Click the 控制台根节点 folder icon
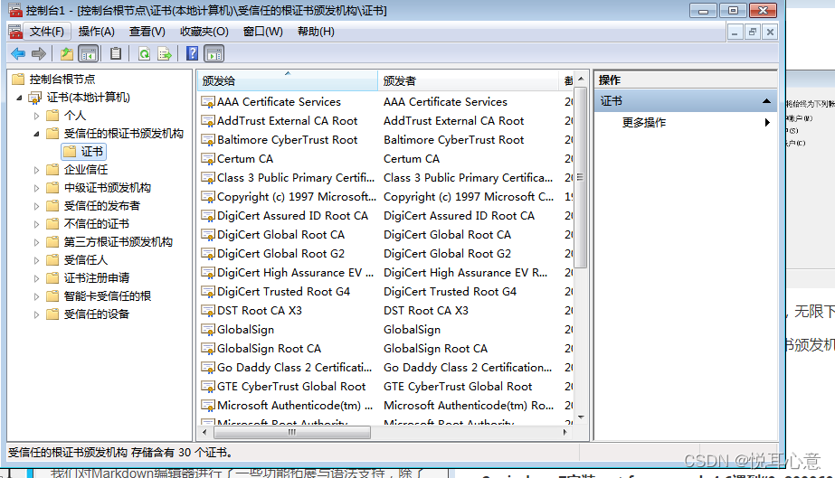Image resolution: width=835 pixels, height=478 pixels. [18, 80]
